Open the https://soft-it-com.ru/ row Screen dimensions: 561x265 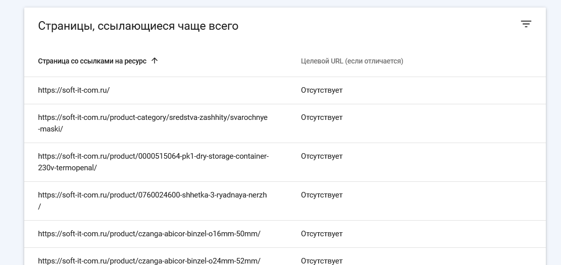[x=74, y=90]
